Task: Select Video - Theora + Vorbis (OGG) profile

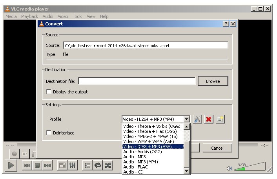Action: pos(153,126)
